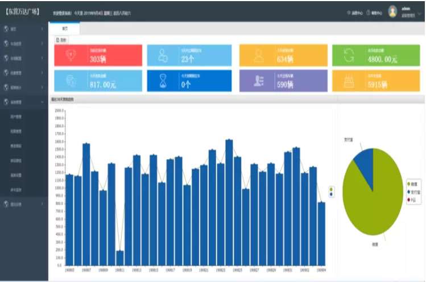
Task: Click the lowest bar above 190811 label
Action: (x=120, y=258)
